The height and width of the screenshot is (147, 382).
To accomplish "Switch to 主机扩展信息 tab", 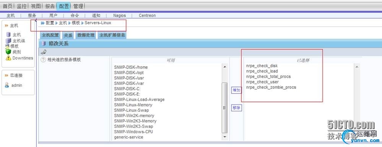I will coord(112,35).
